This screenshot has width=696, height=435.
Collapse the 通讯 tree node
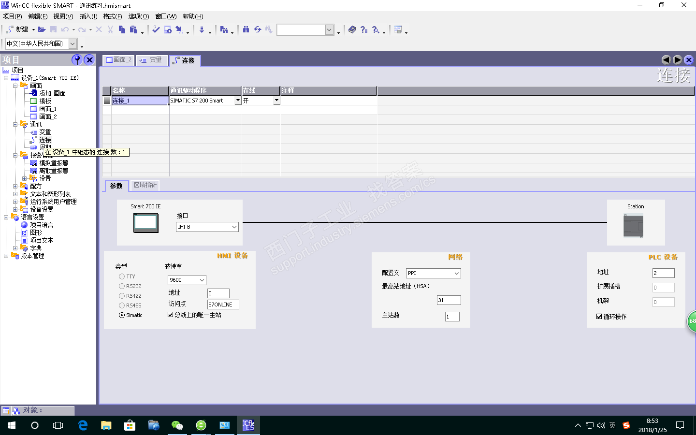pyautogui.click(x=15, y=124)
